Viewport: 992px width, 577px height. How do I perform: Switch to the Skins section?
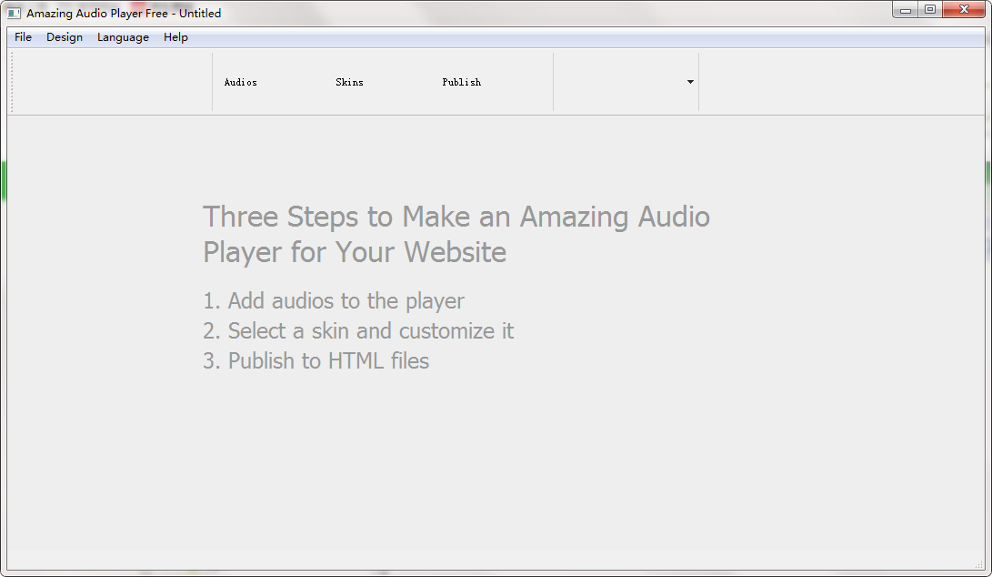[x=349, y=82]
